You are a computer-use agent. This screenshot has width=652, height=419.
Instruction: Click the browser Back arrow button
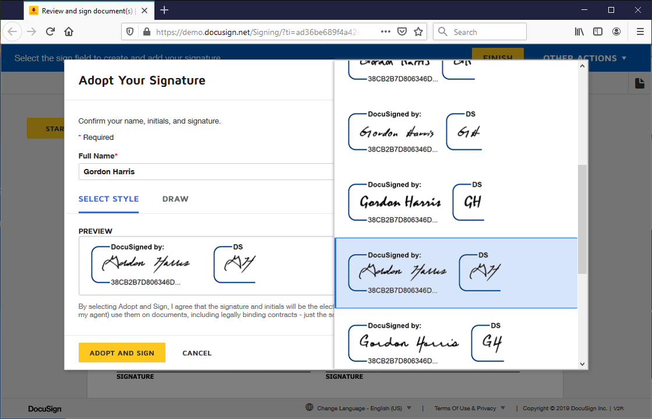12,31
